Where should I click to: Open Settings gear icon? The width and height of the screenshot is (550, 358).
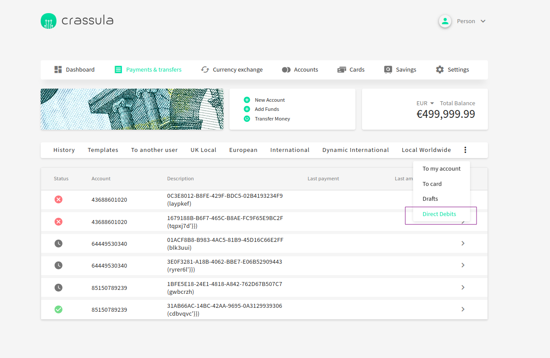click(x=440, y=70)
